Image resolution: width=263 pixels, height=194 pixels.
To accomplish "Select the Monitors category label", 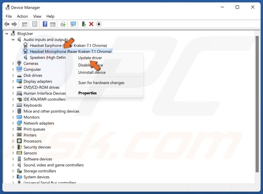I will [32, 117].
